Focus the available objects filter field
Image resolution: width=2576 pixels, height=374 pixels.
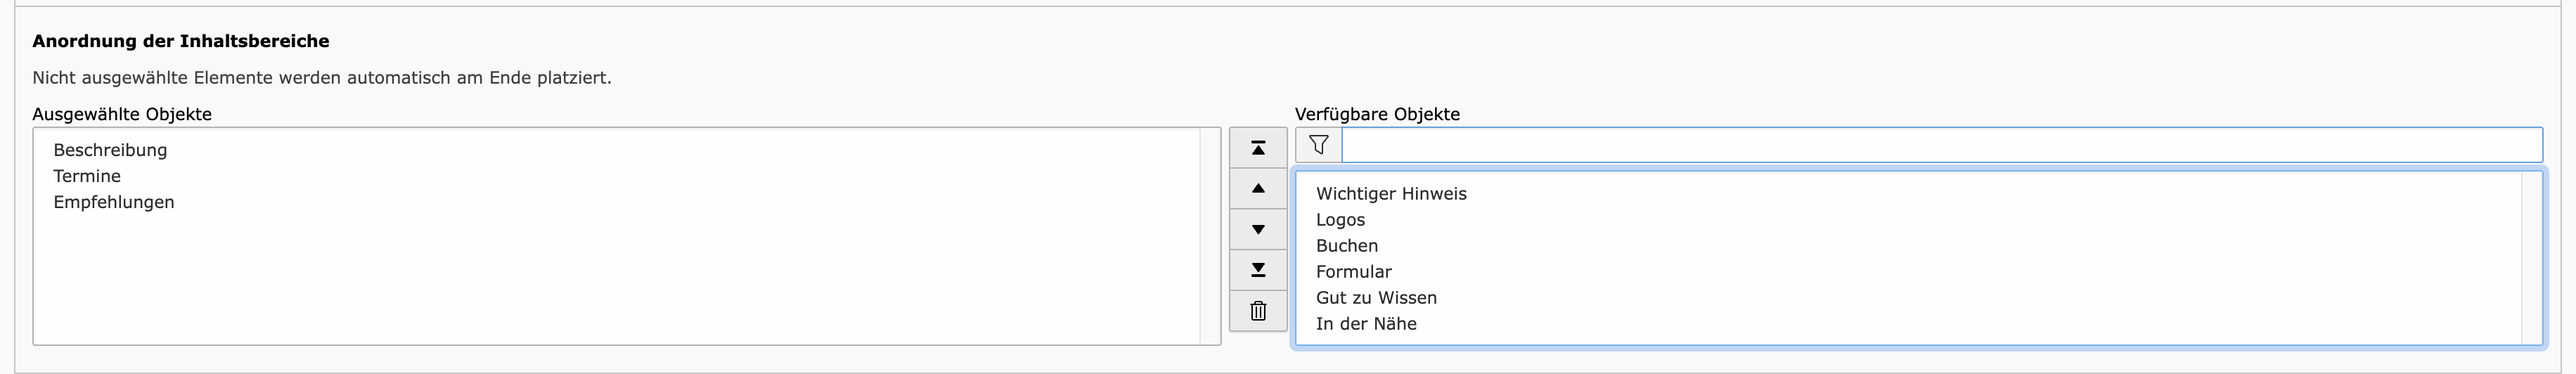coord(1941,145)
